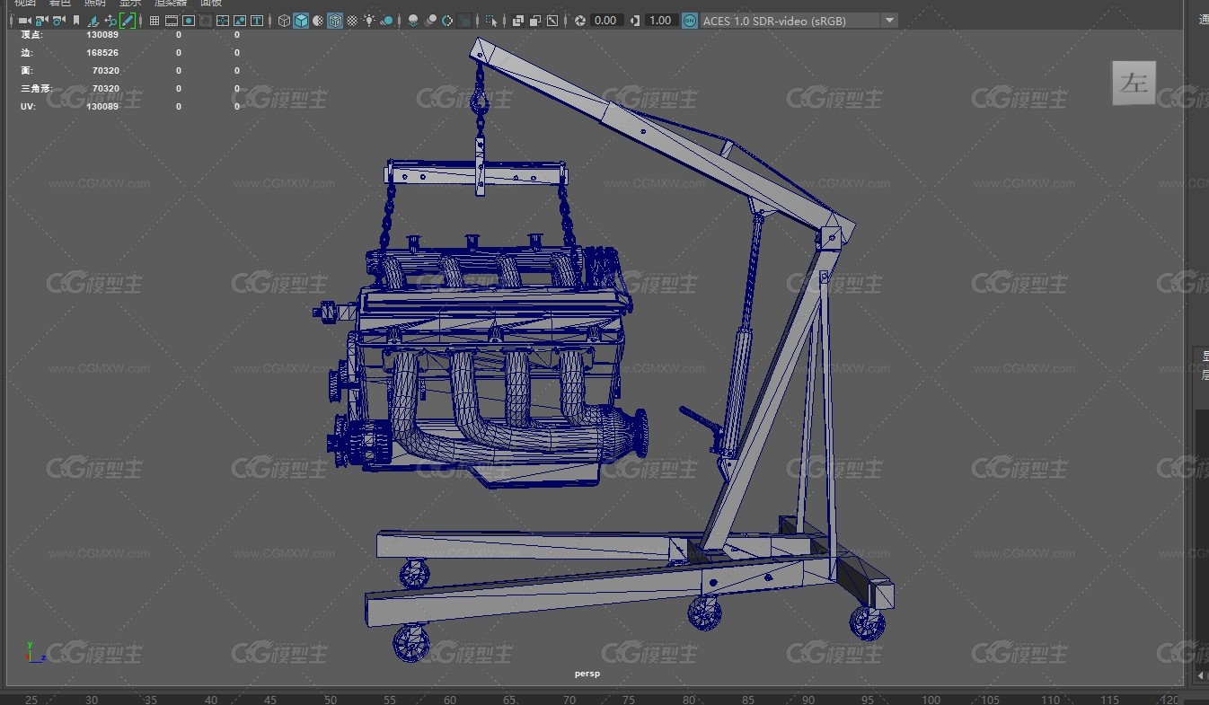Jump to frame 115 on time slider
The image size is (1209, 705).
pos(1110,700)
